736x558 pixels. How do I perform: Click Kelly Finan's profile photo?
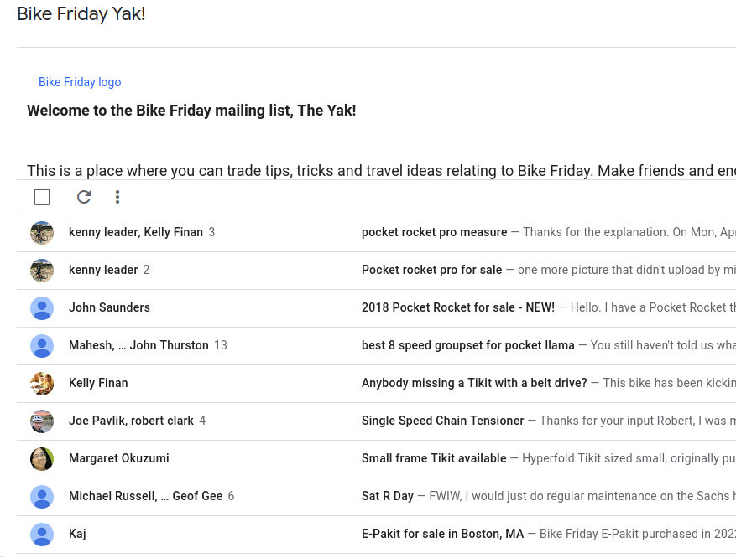42,384
